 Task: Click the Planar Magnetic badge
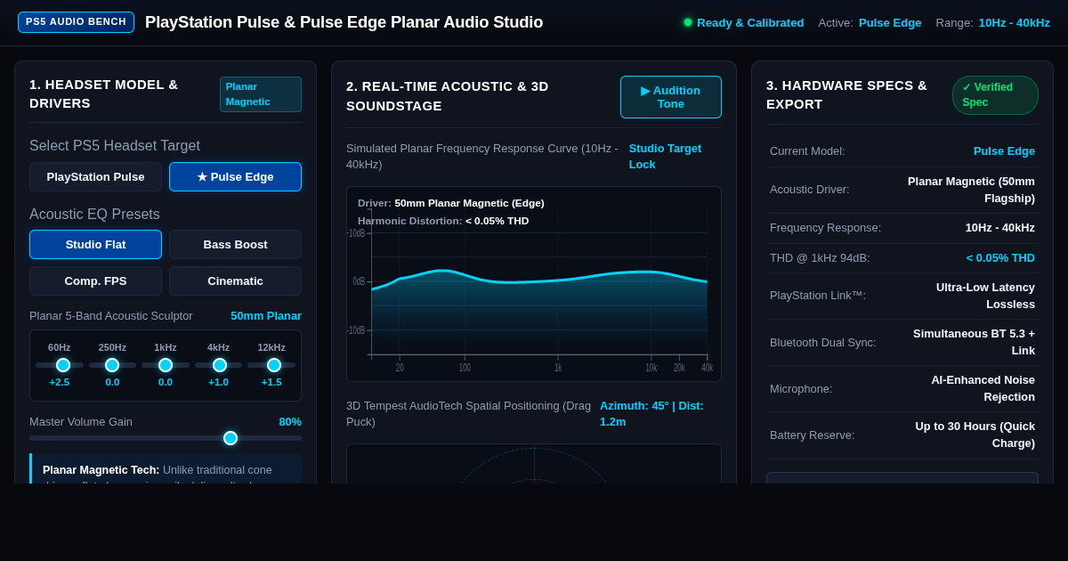(261, 94)
